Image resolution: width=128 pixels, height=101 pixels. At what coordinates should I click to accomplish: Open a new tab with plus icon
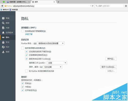click(58, 2)
